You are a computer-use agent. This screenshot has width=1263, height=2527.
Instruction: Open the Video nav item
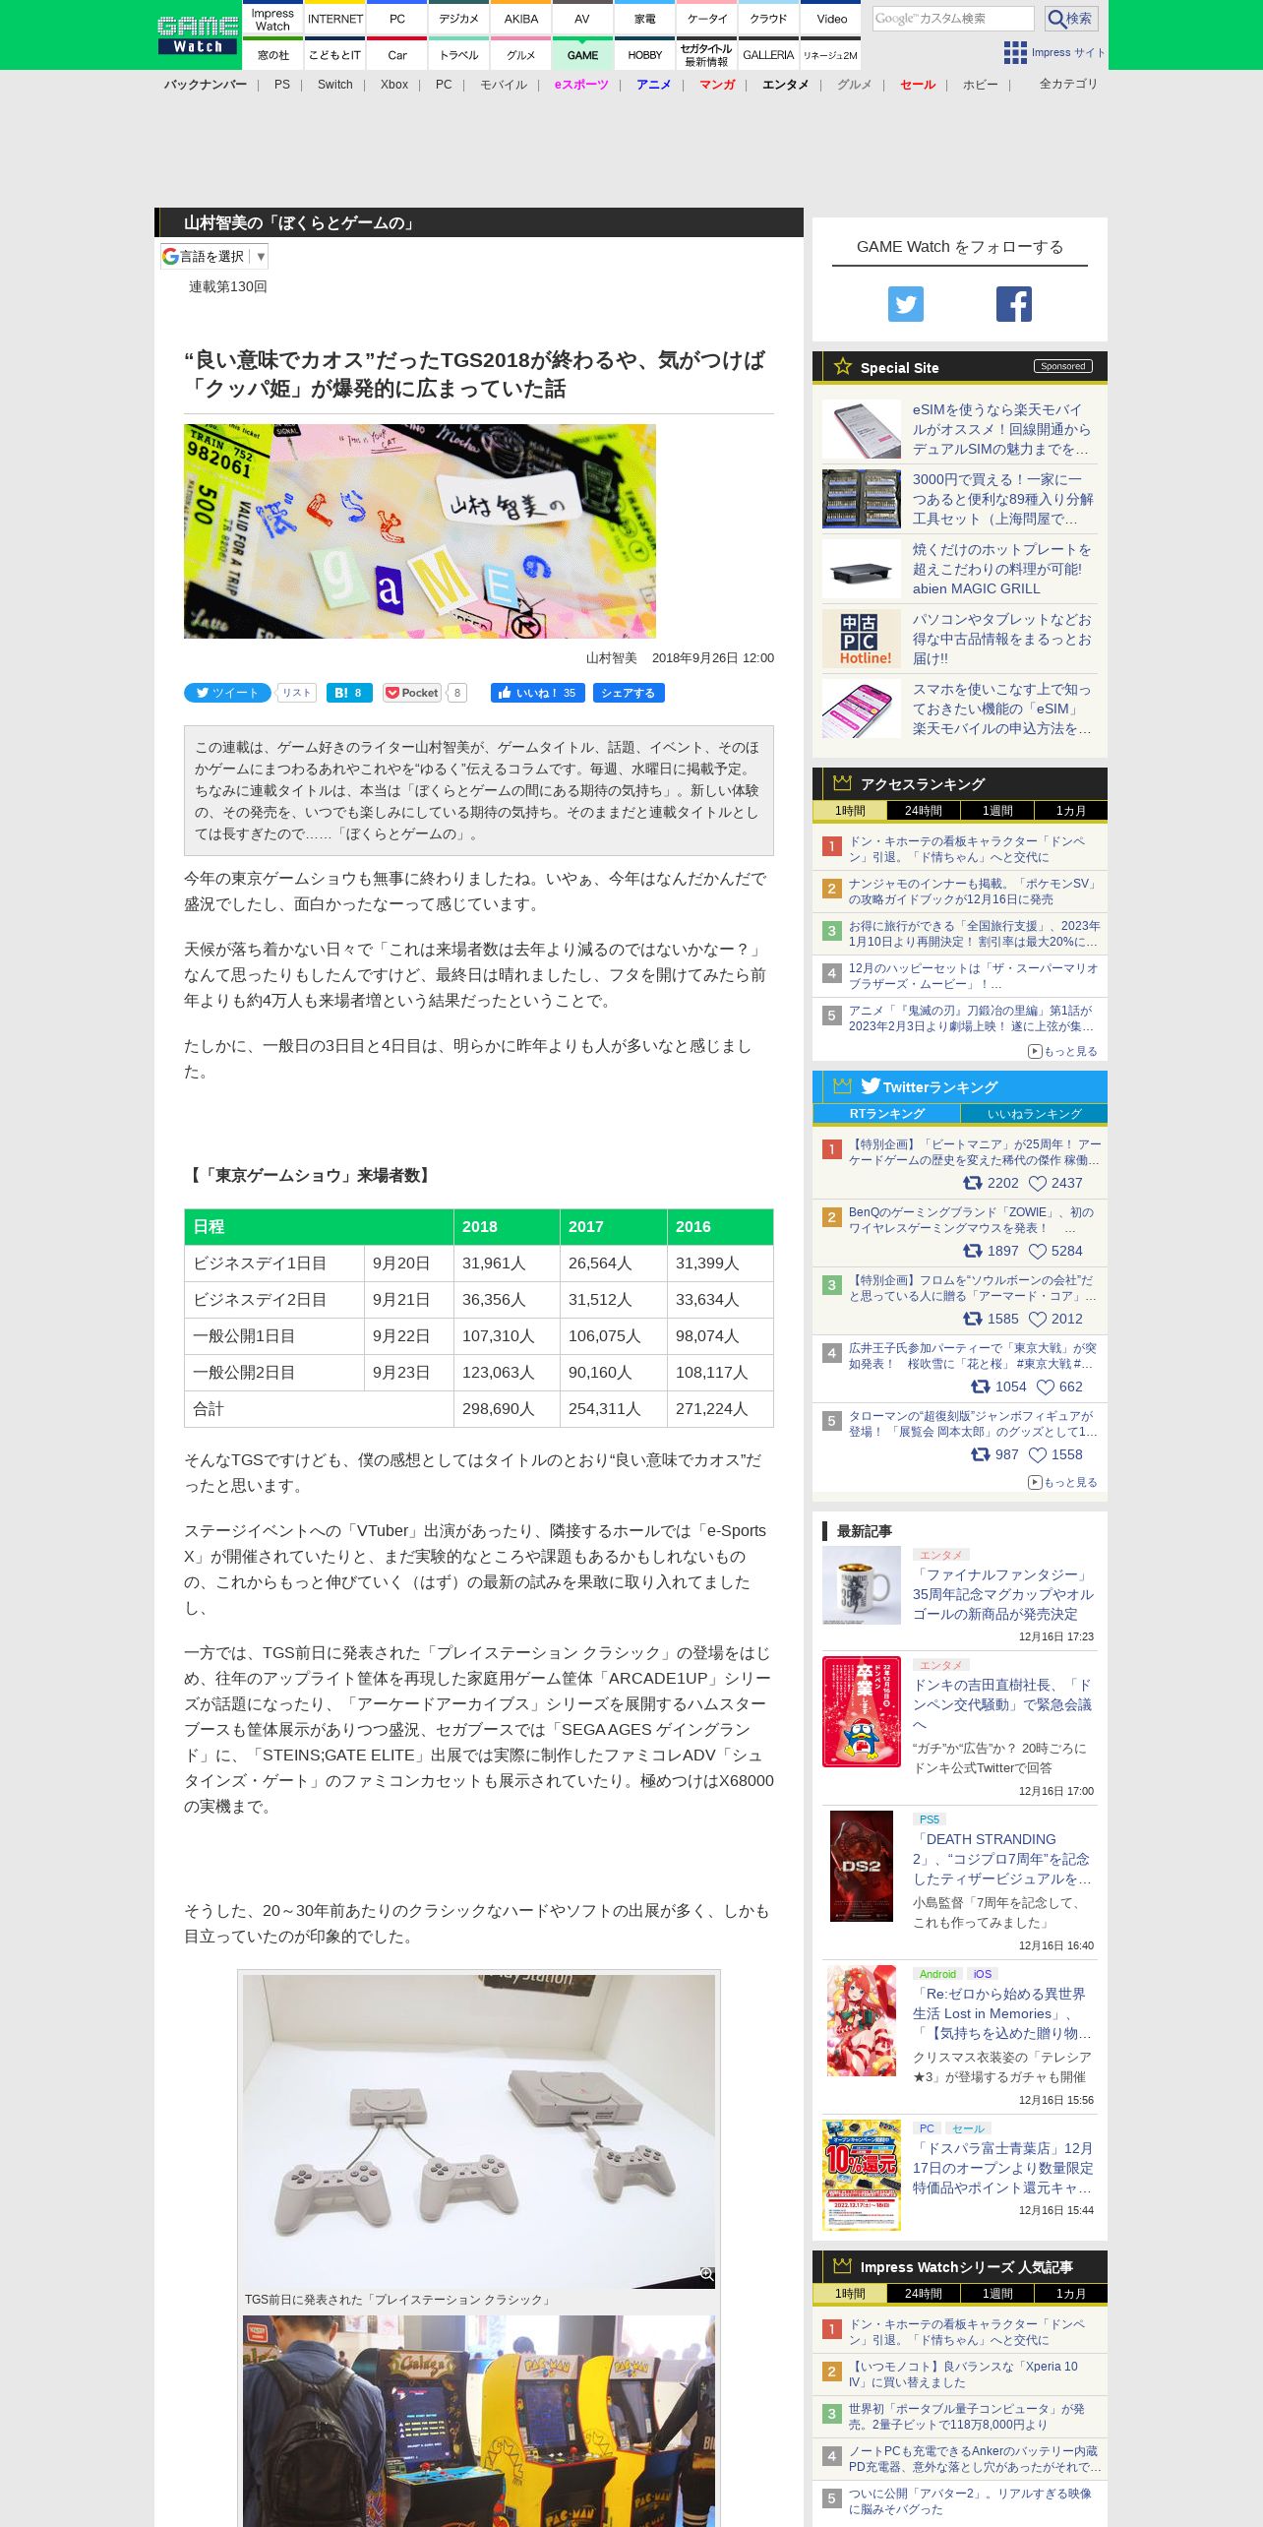(x=831, y=19)
